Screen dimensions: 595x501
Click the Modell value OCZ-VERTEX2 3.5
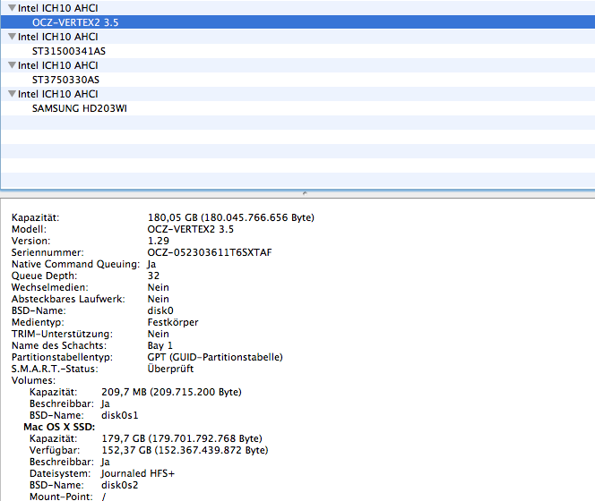tap(191, 229)
